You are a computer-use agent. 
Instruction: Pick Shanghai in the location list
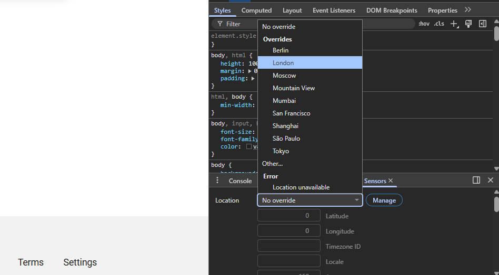310,126
